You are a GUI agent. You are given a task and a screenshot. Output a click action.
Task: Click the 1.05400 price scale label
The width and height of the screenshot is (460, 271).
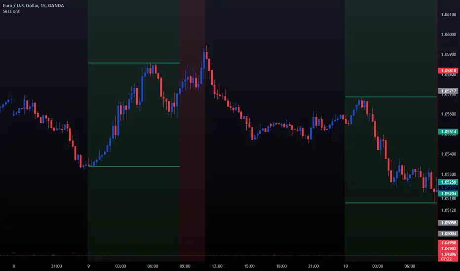[449, 154]
